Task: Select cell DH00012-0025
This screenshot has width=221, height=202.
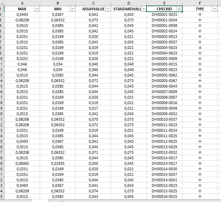Action: coord(164,141)
